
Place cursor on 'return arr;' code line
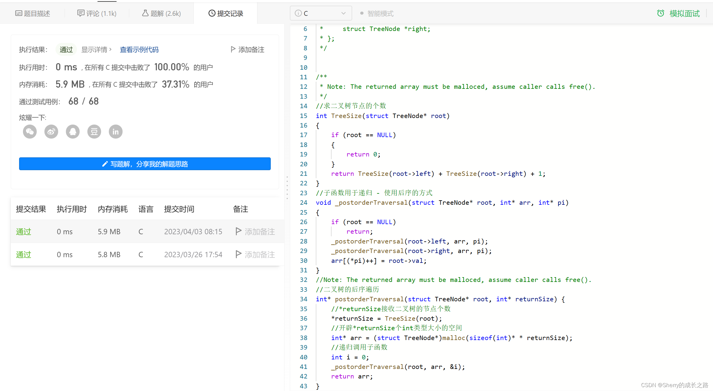(352, 376)
